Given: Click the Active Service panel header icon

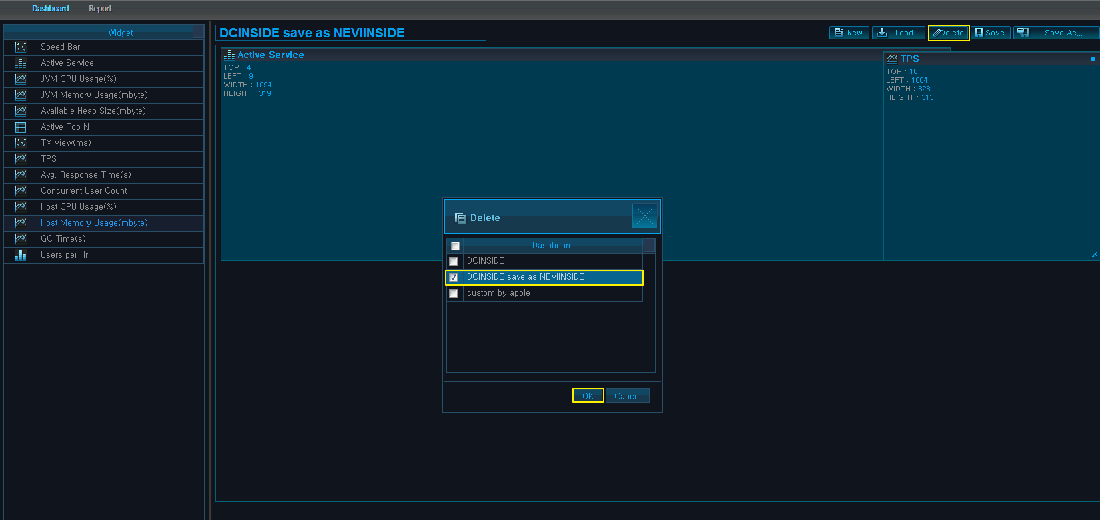Looking at the screenshot, I should pos(229,55).
